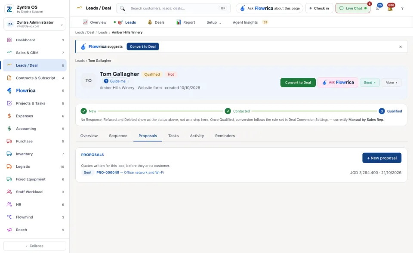Screen dimensions: 413x253
Task: Click the New stage checkmark
Action: coord(84,111)
